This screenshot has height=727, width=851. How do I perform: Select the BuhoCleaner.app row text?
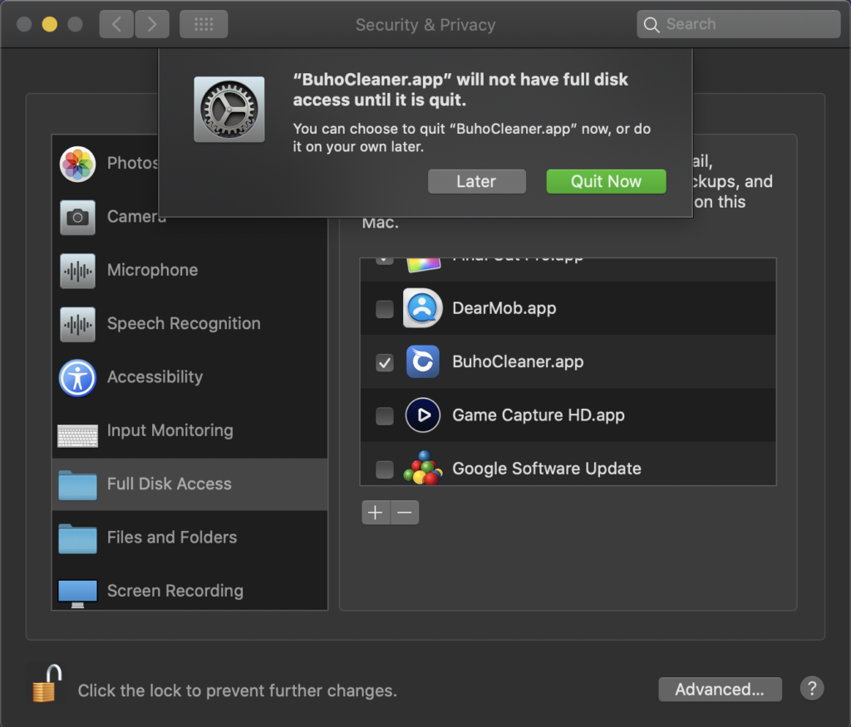tap(518, 362)
